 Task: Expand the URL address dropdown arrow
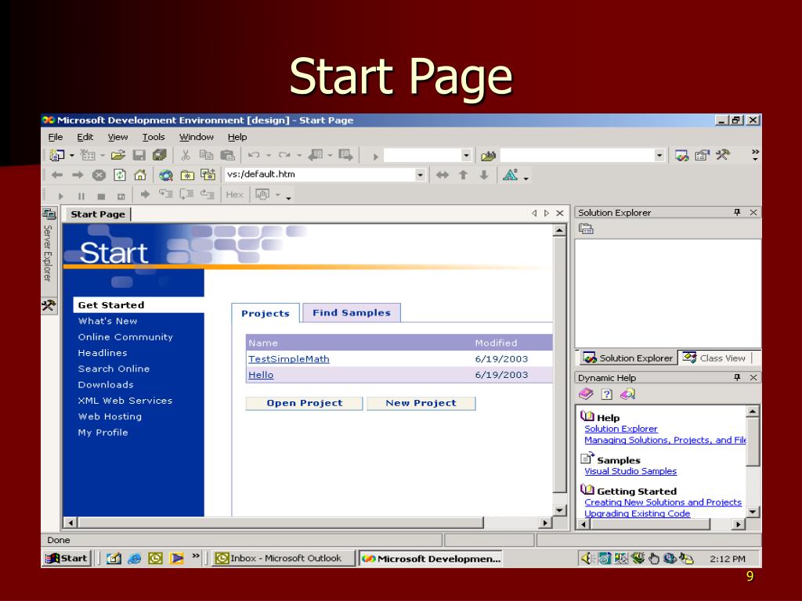(x=420, y=175)
